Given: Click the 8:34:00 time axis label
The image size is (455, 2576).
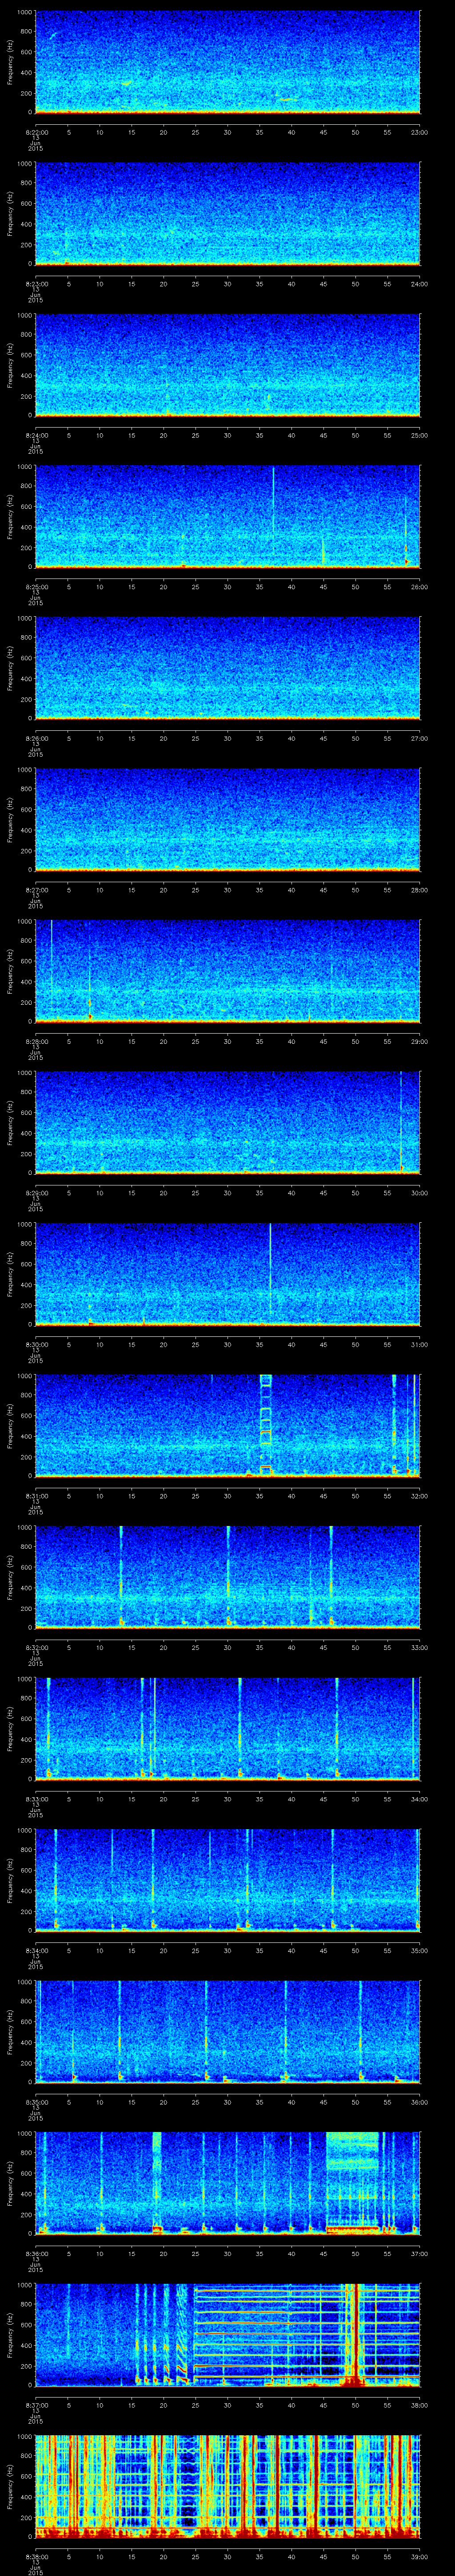Looking at the screenshot, I should click(x=35, y=1951).
